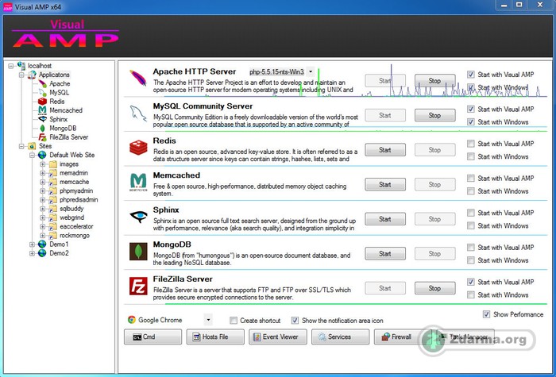Image resolution: width=556 pixels, height=377 pixels.
Task: Collapse the Applications tree node
Action: (21, 75)
